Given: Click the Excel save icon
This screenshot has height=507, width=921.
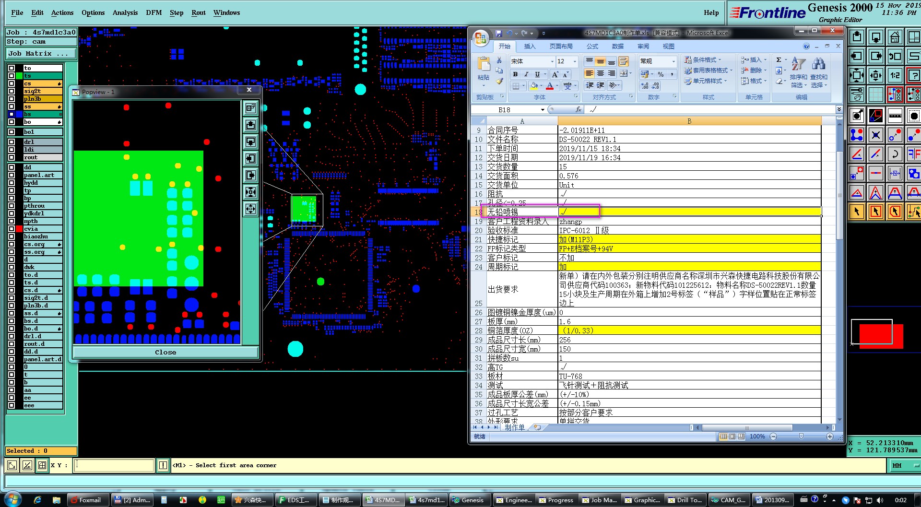Looking at the screenshot, I should point(499,33).
